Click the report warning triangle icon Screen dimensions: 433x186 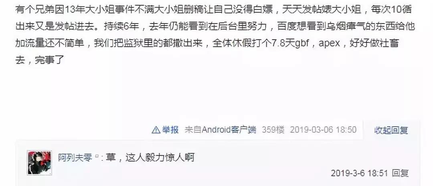(156, 130)
